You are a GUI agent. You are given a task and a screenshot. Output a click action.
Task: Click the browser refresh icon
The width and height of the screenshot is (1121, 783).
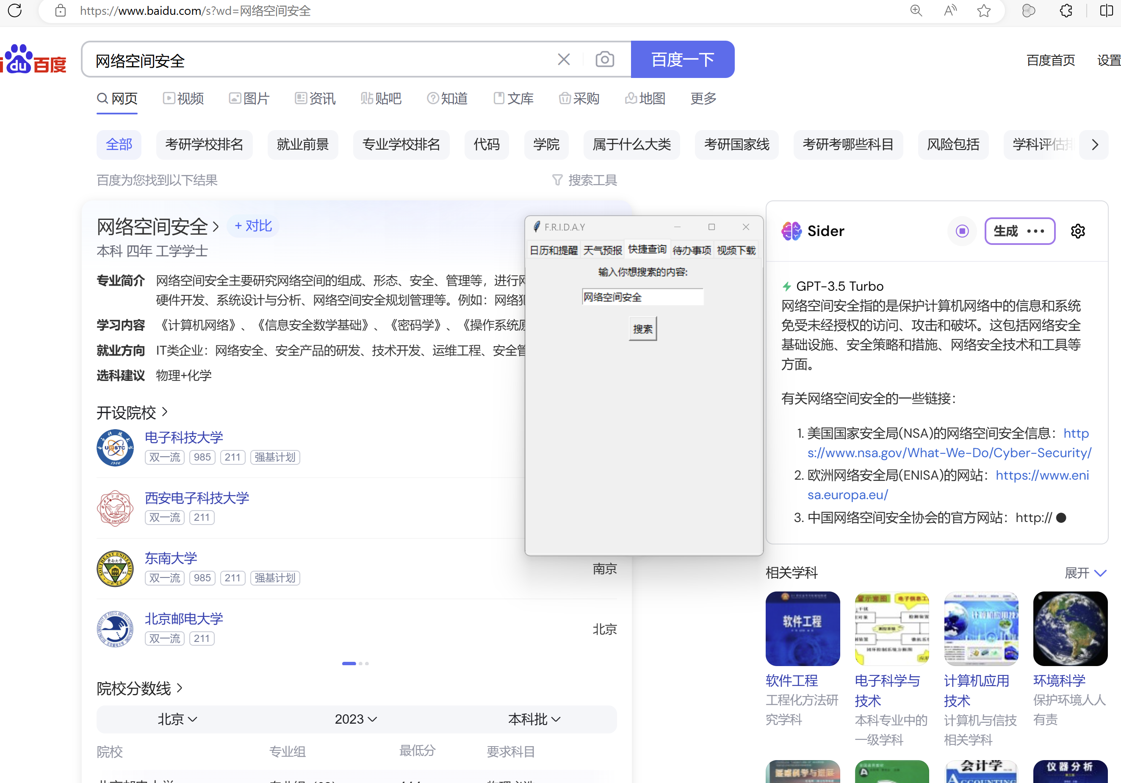(x=15, y=10)
